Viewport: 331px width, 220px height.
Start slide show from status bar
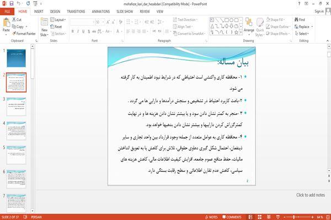pyautogui.click(x=278, y=217)
